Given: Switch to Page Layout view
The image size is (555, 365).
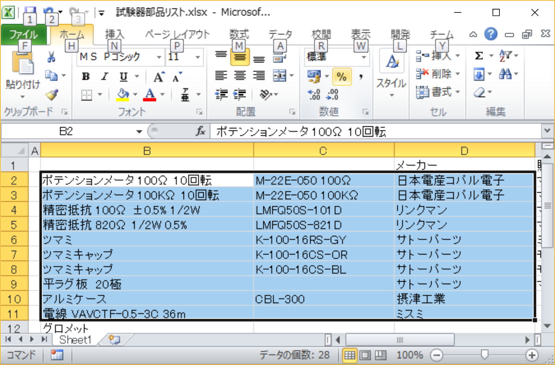Looking at the screenshot, I should click(365, 355).
